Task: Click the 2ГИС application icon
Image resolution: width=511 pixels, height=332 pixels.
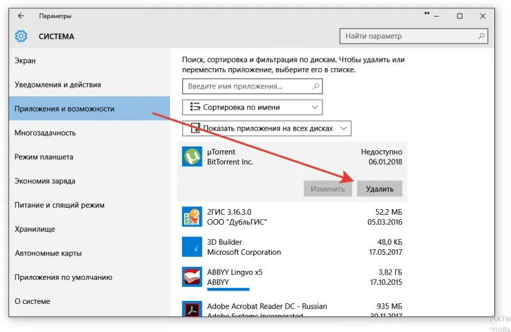Action: 192,217
